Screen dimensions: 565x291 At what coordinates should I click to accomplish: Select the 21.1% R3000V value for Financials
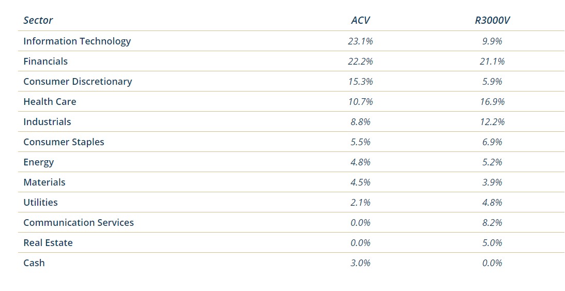tap(492, 61)
